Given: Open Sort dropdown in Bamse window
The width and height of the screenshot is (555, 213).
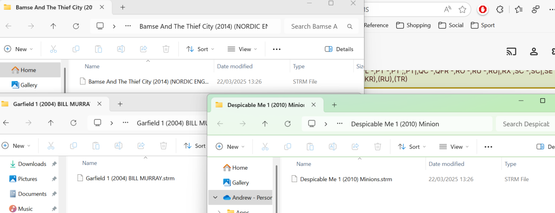Looking at the screenshot, I should 200,49.
